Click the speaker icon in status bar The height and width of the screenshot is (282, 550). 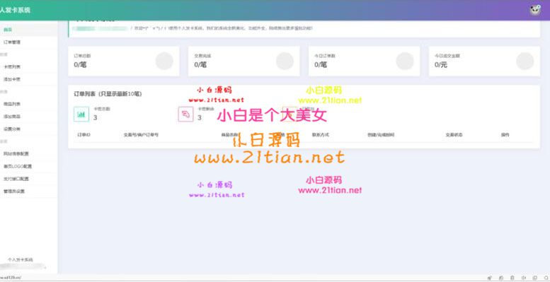coord(523,278)
